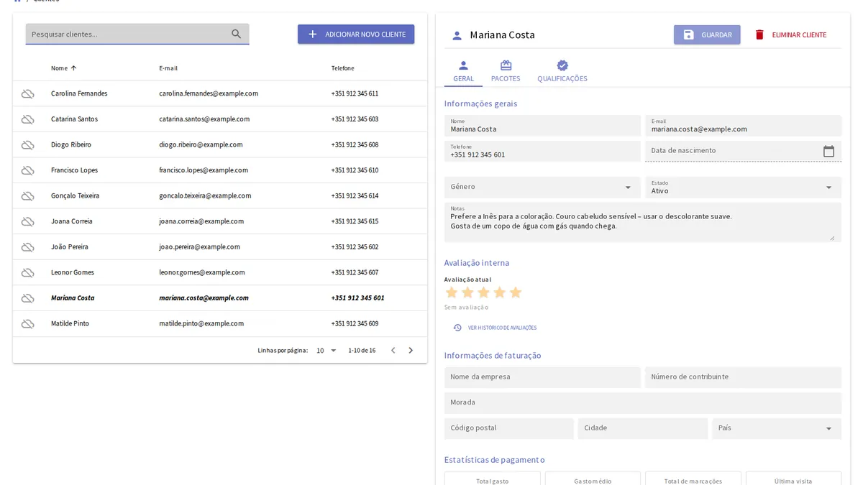
Task: Click Adicionar Novo Cliente button
Action: tap(356, 34)
